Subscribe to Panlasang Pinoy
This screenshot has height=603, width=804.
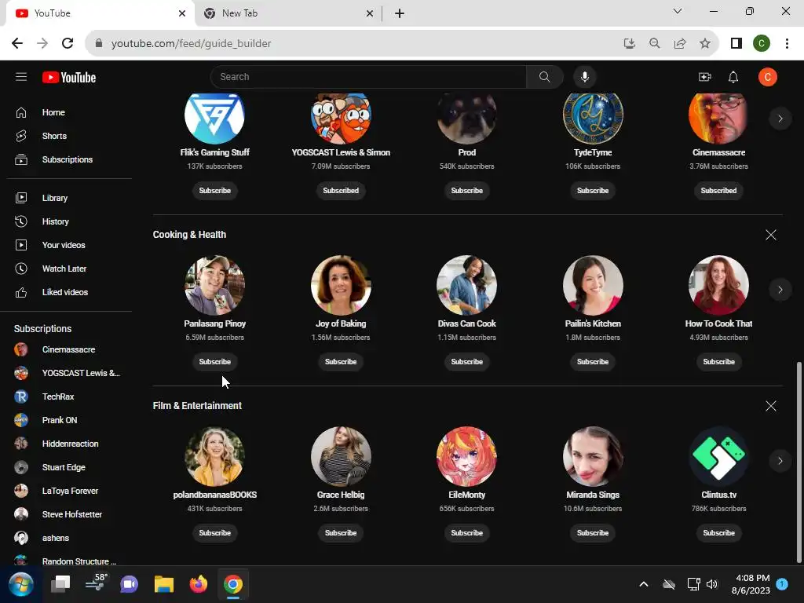tap(215, 362)
